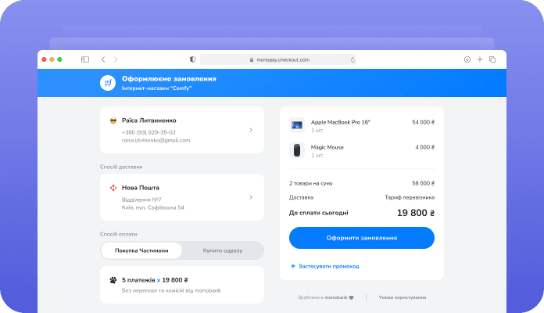This screenshot has width=544, height=313.
Task: Click the Київ, вул. Софіївська 54 address
Action: point(152,207)
